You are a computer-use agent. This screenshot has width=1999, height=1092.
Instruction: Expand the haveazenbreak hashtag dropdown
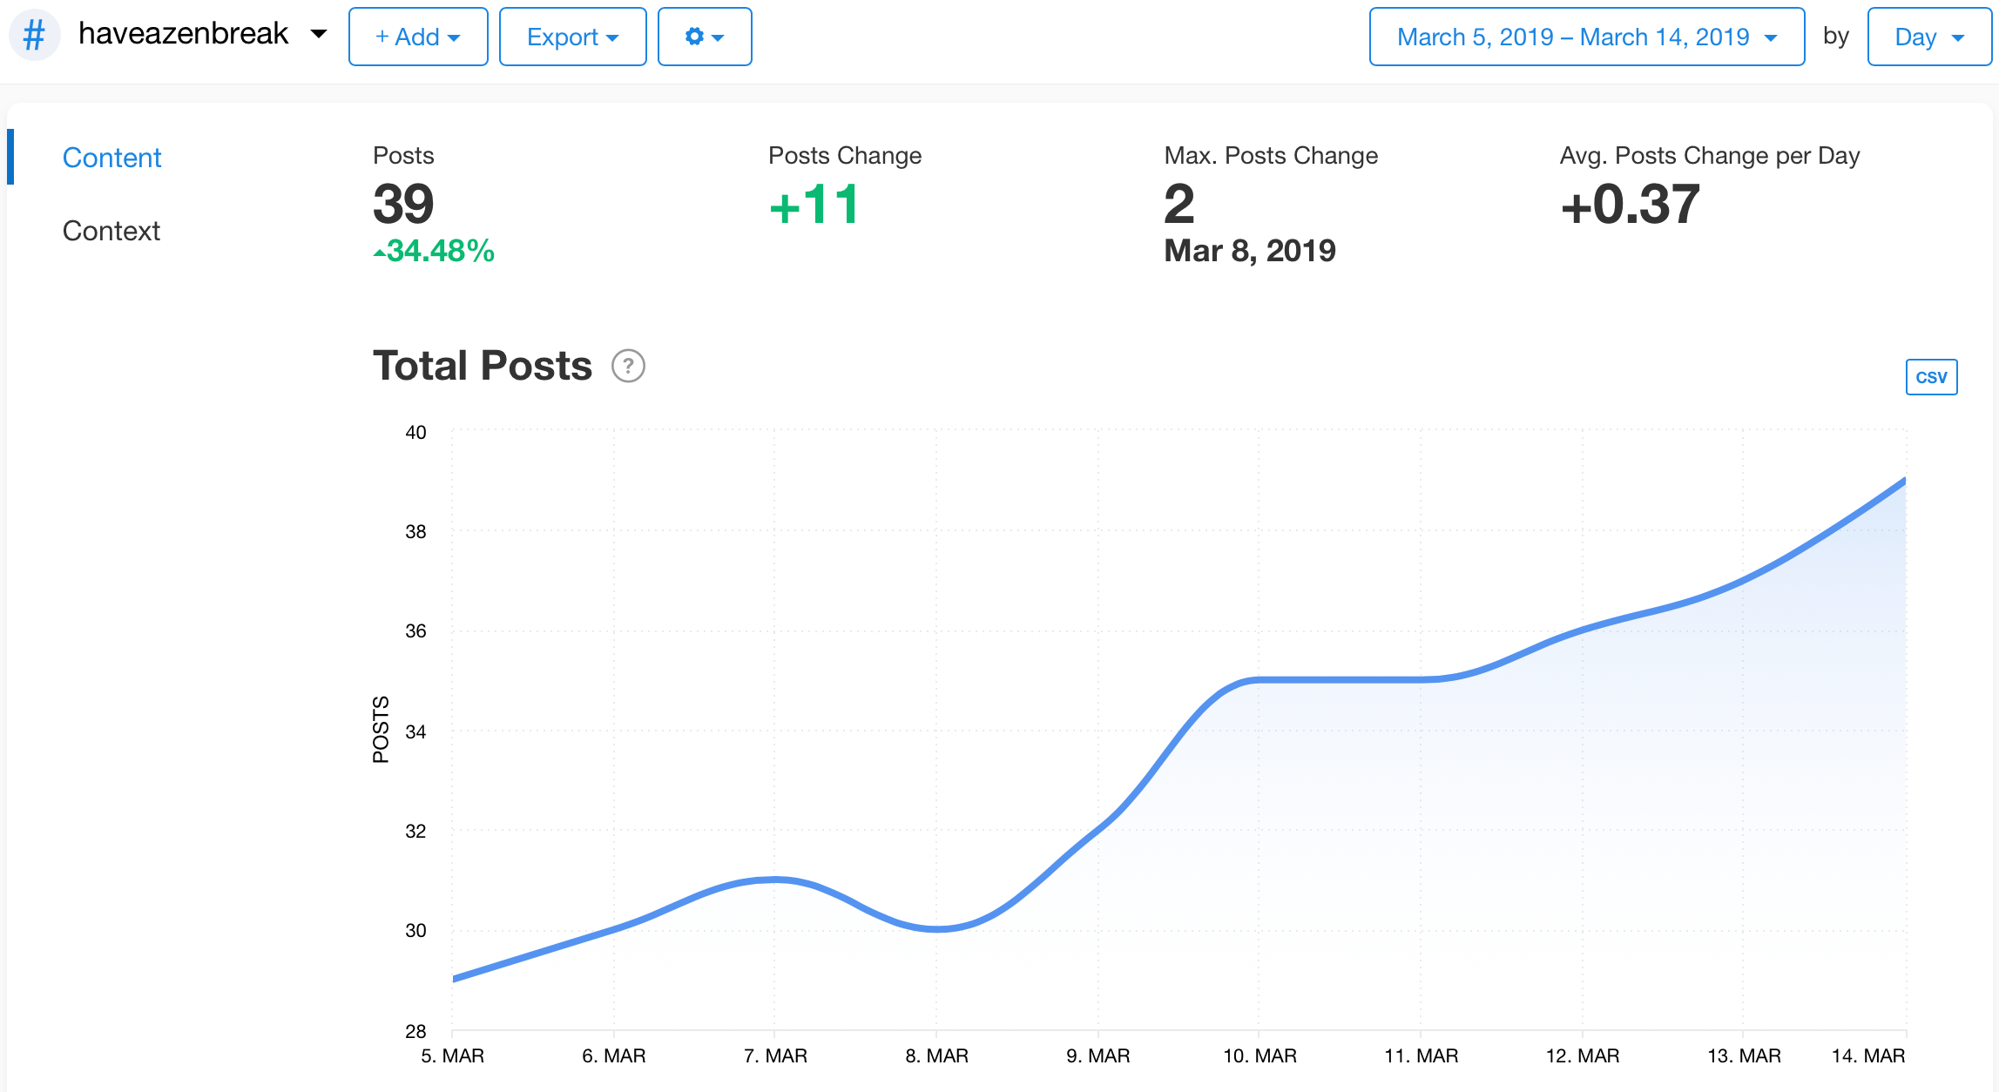(319, 35)
